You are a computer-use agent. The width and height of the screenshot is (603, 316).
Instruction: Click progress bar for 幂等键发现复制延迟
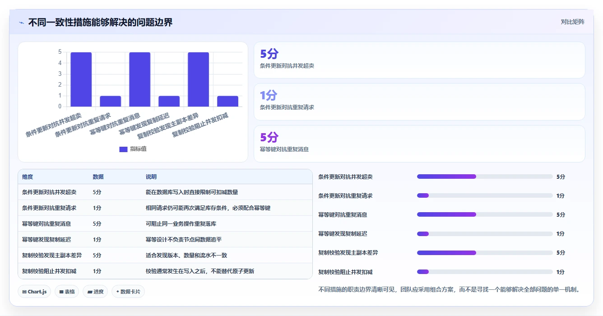[x=485, y=233]
